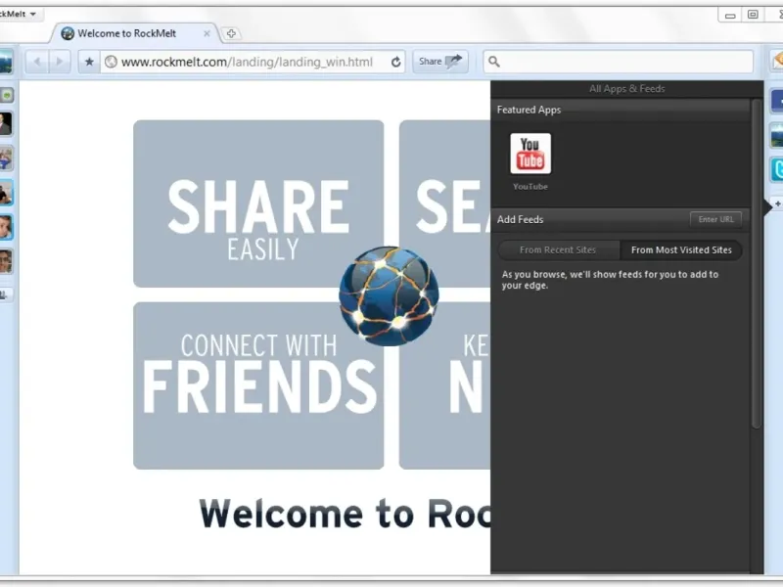Click the apps panel vertical scrollbar

(757, 263)
